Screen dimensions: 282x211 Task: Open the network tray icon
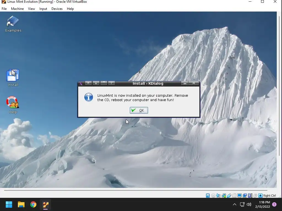point(242,204)
